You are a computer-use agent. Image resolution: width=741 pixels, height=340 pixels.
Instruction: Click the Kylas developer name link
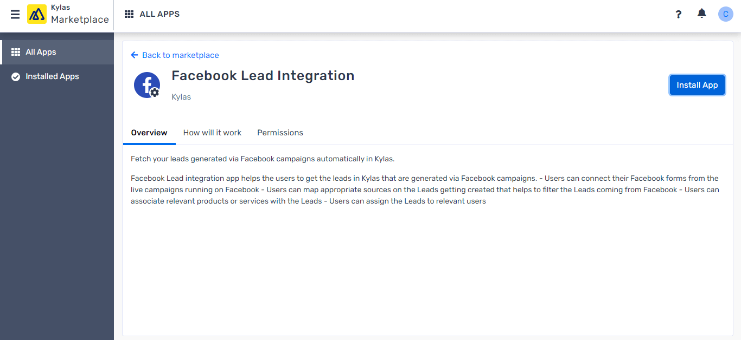pos(181,97)
